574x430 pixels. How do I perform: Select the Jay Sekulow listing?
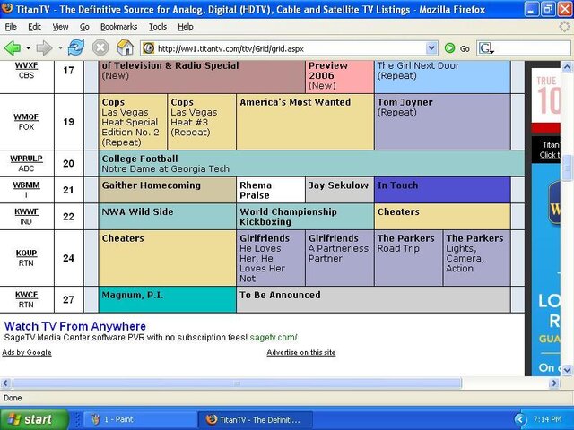point(340,190)
